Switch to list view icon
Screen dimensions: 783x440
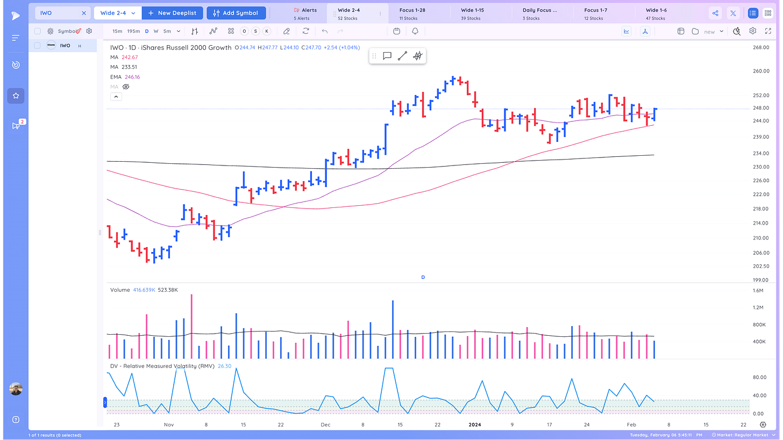(752, 13)
